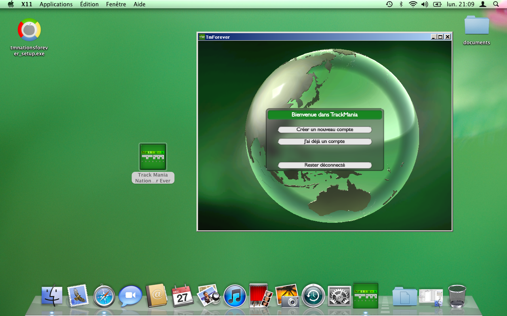The width and height of the screenshot is (507, 316).
Task: Click TrackMania Nations icon in dock
Action: [x=366, y=295]
